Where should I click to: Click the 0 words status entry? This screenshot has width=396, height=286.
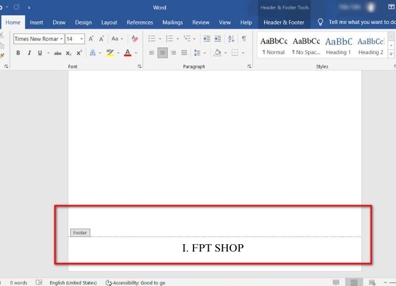[x=19, y=283]
